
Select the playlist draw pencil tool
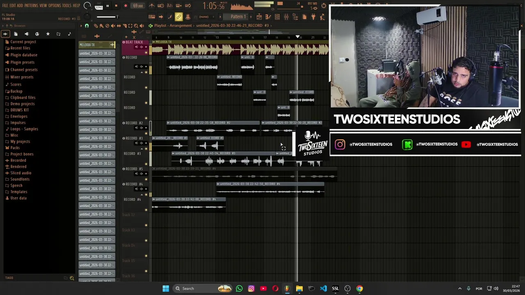coord(96,26)
